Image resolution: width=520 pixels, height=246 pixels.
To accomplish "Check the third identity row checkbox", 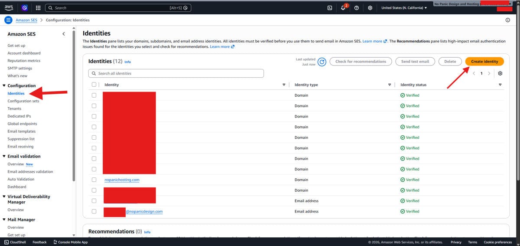I will 94,116.
